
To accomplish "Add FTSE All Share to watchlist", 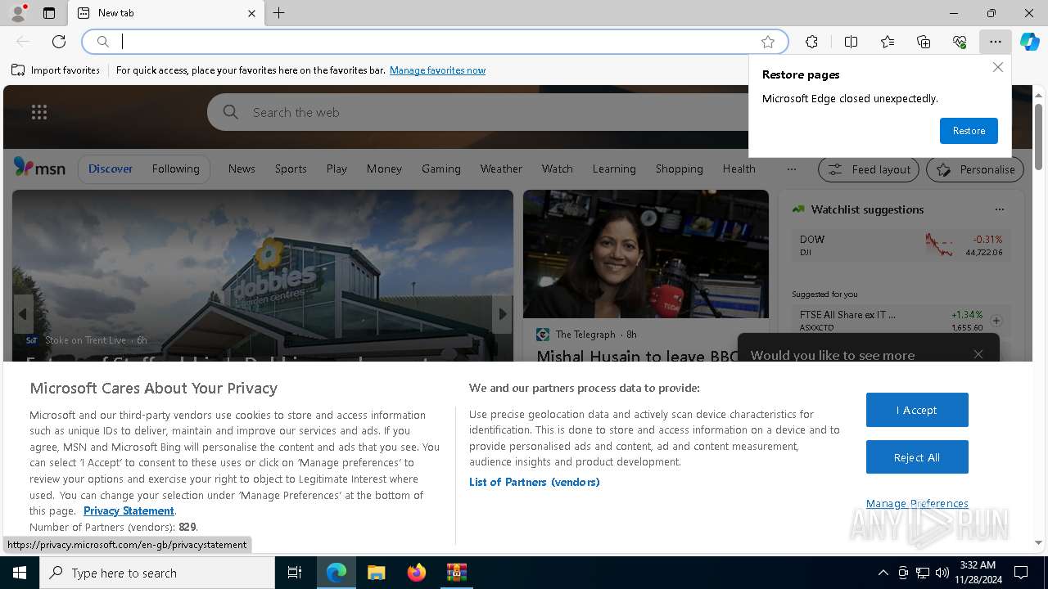I will [x=996, y=321].
